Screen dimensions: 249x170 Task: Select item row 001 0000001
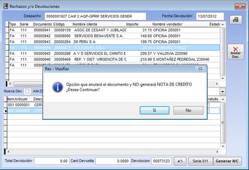click(x=25, y=105)
